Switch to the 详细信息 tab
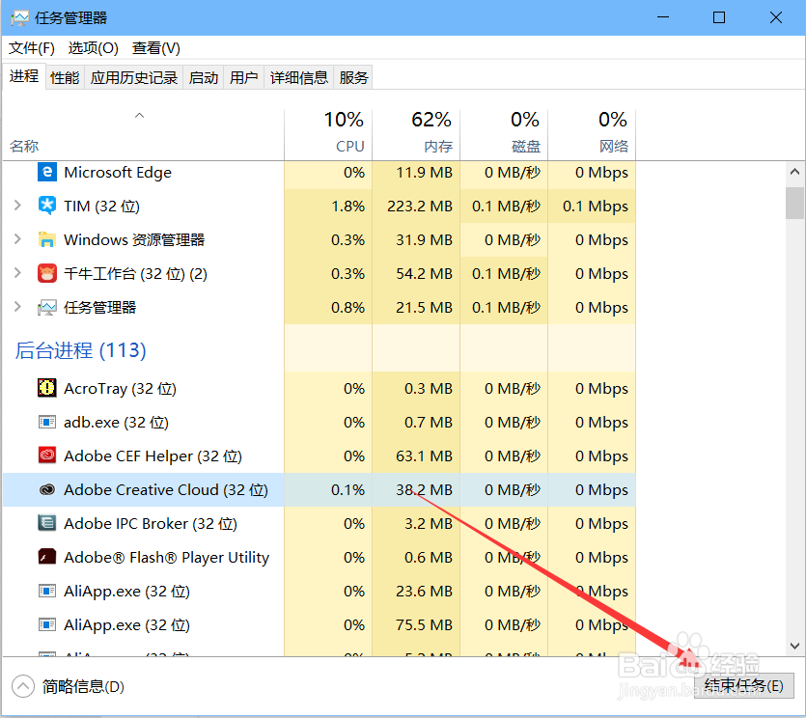The width and height of the screenshot is (806, 718). coord(298,77)
